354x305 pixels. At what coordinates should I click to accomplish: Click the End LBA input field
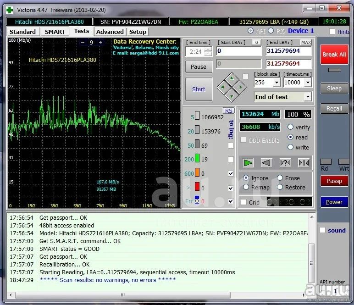click(x=289, y=51)
